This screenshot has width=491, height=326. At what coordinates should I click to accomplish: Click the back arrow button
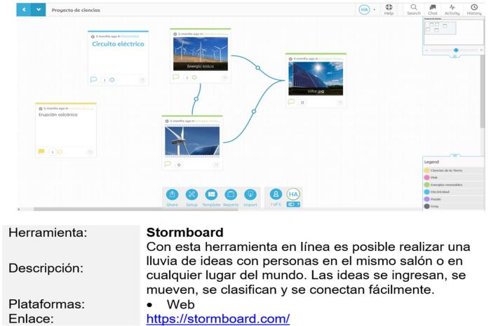click(24, 10)
